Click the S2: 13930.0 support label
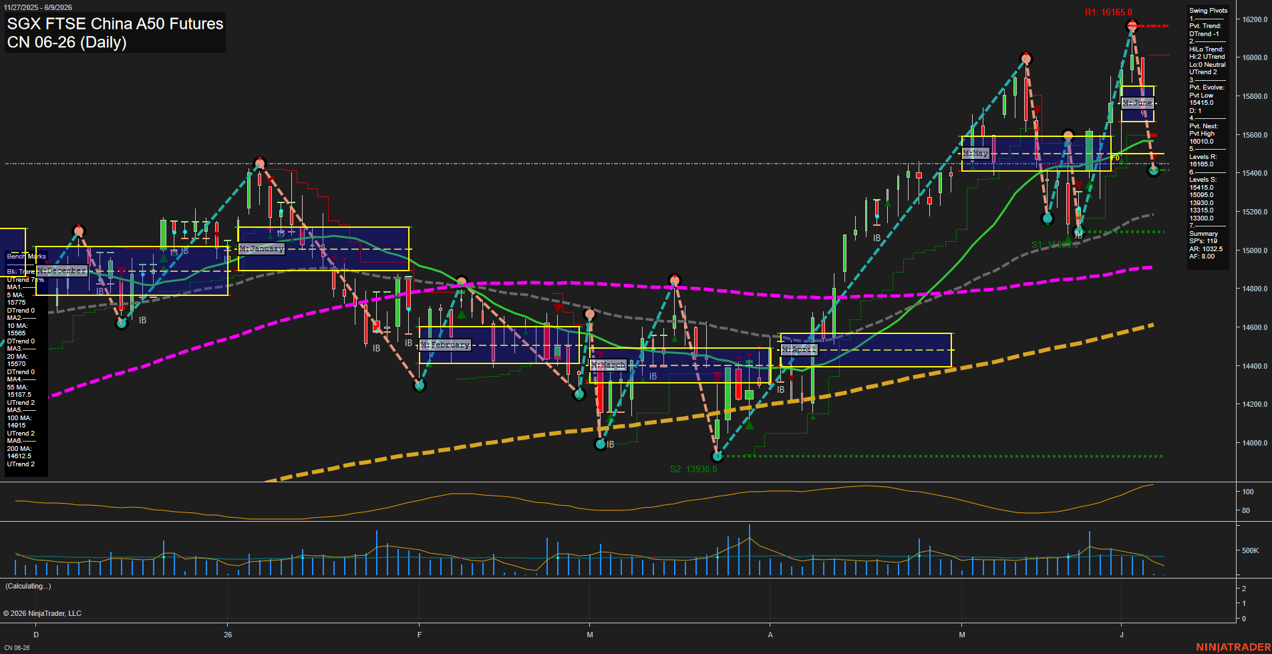Image resolution: width=1272 pixels, height=654 pixels. (x=693, y=469)
